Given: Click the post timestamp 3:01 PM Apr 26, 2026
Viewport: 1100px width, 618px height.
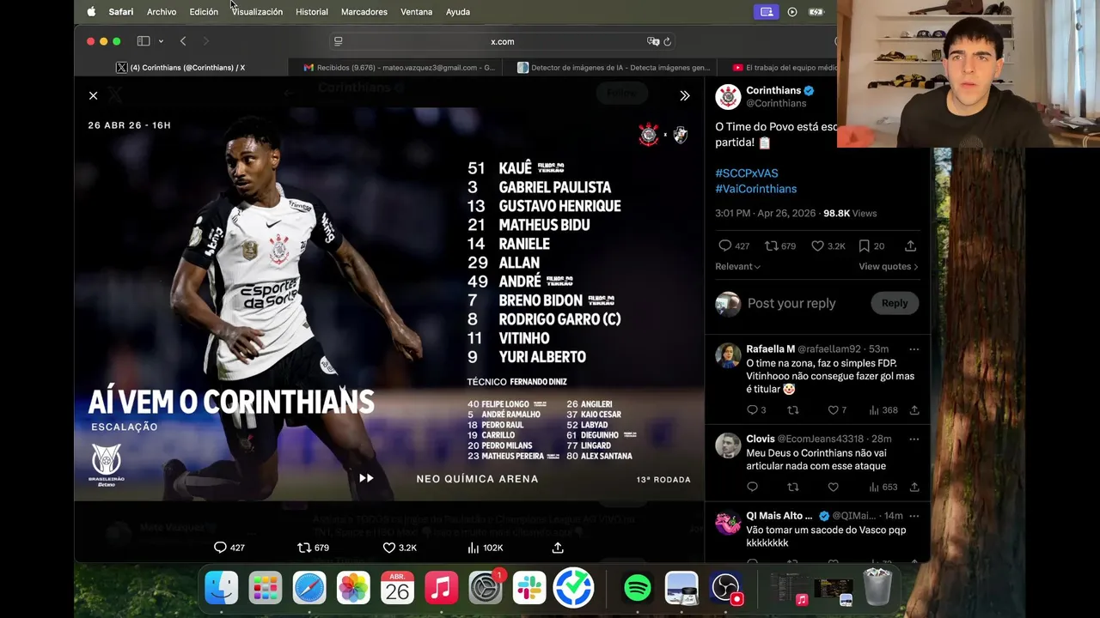Looking at the screenshot, I should [767, 214].
